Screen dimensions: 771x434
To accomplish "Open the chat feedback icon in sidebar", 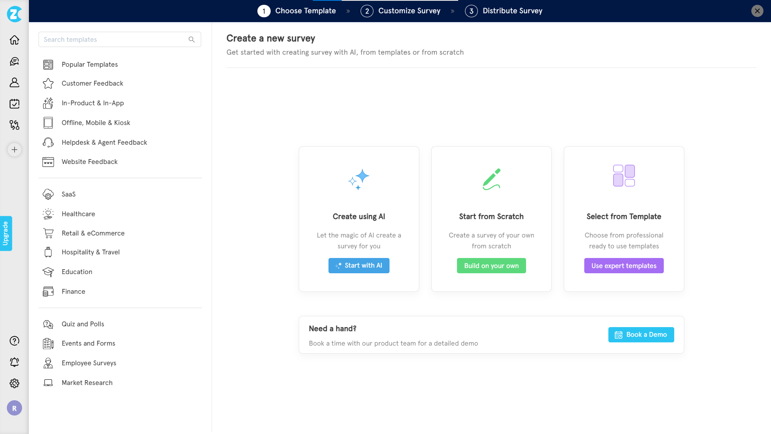I will (14, 61).
